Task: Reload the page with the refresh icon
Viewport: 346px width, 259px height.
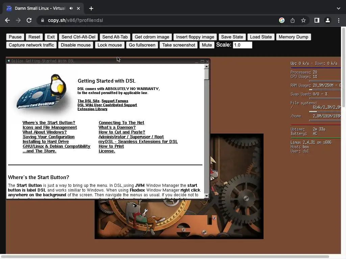Action: pos(29,20)
